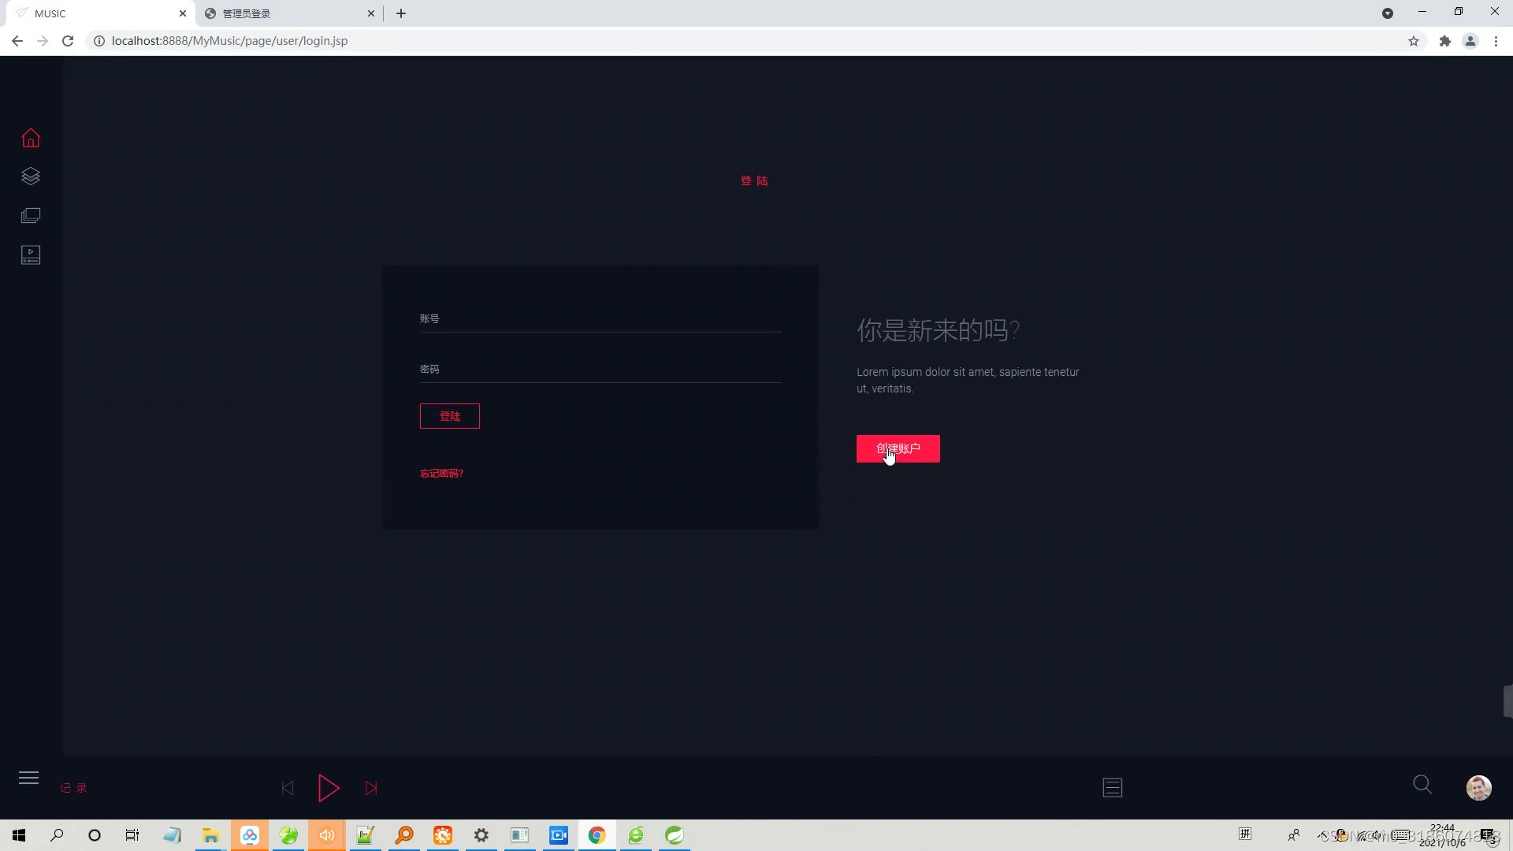Viewport: 1513px width, 851px height.
Task: Open Windows taskbar search
Action: pos(57,835)
